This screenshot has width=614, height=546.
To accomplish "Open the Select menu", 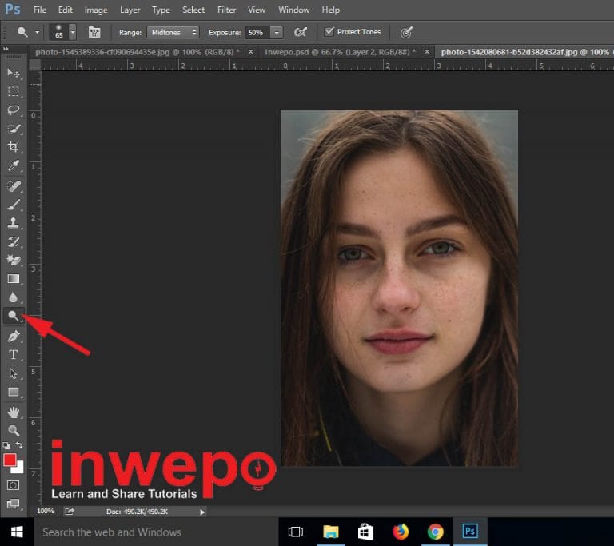I will [x=193, y=10].
